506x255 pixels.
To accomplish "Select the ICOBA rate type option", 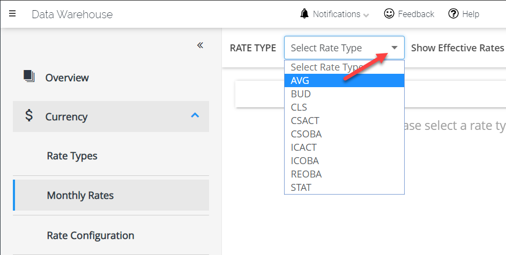I will point(305,161).
